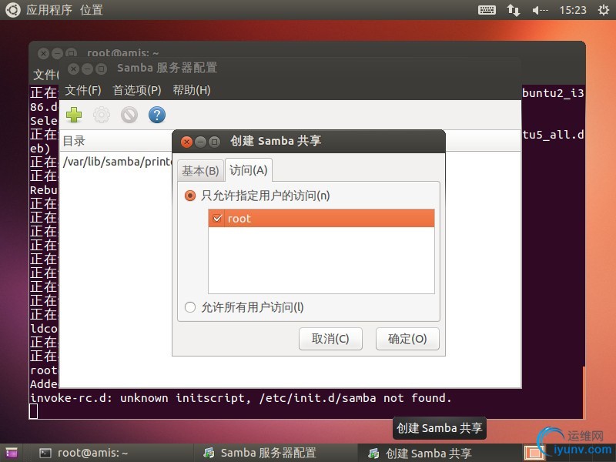Viewport: 616px width, 462px height.
Task: Click the 取消(C) button
Action: pos(330,339)
